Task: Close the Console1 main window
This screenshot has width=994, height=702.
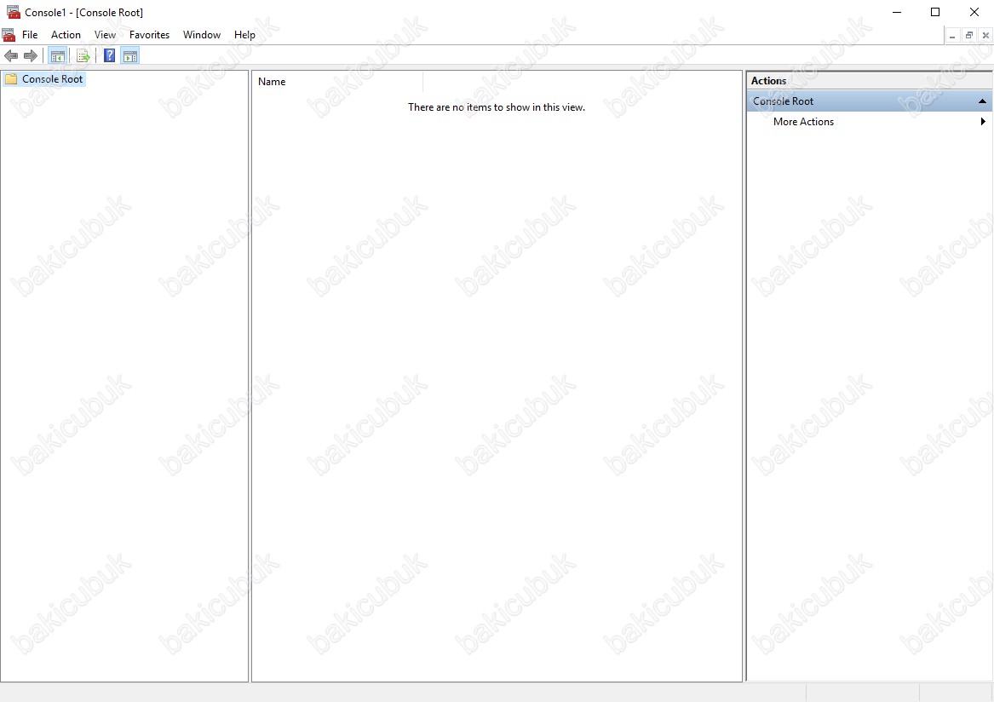Action: tap(974, 12)
